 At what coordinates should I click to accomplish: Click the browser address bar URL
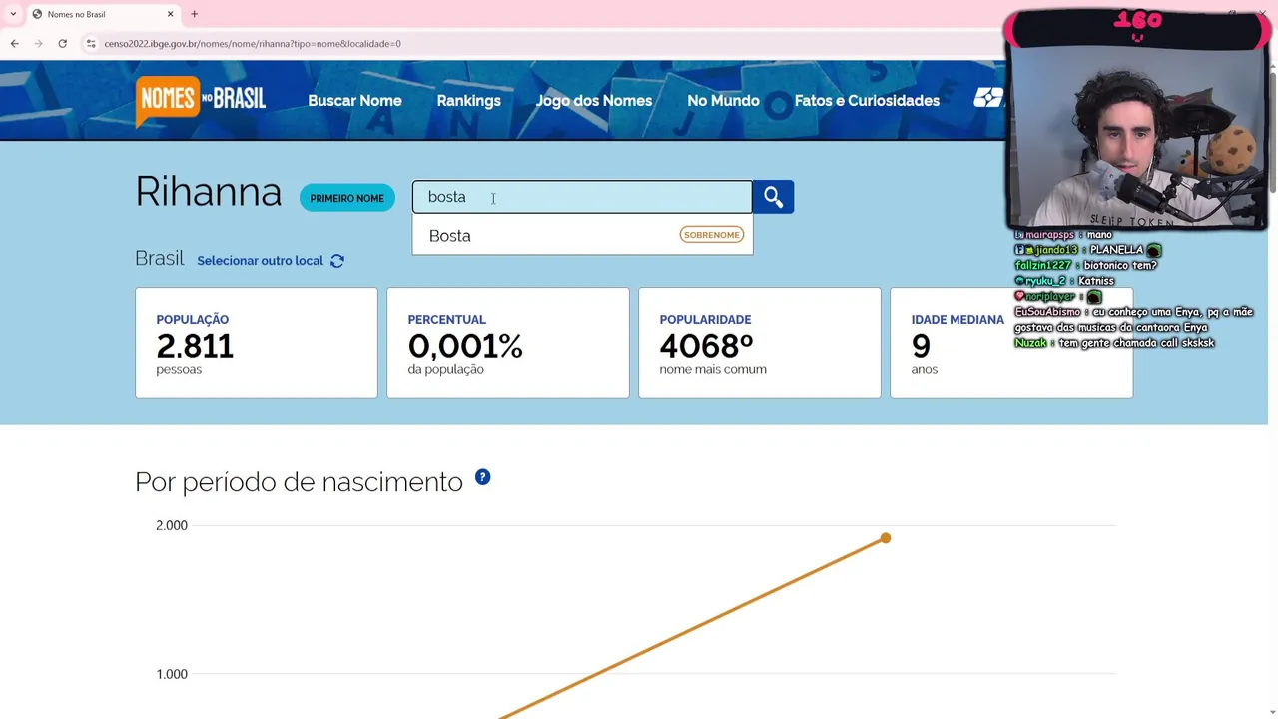pos(253,44)
